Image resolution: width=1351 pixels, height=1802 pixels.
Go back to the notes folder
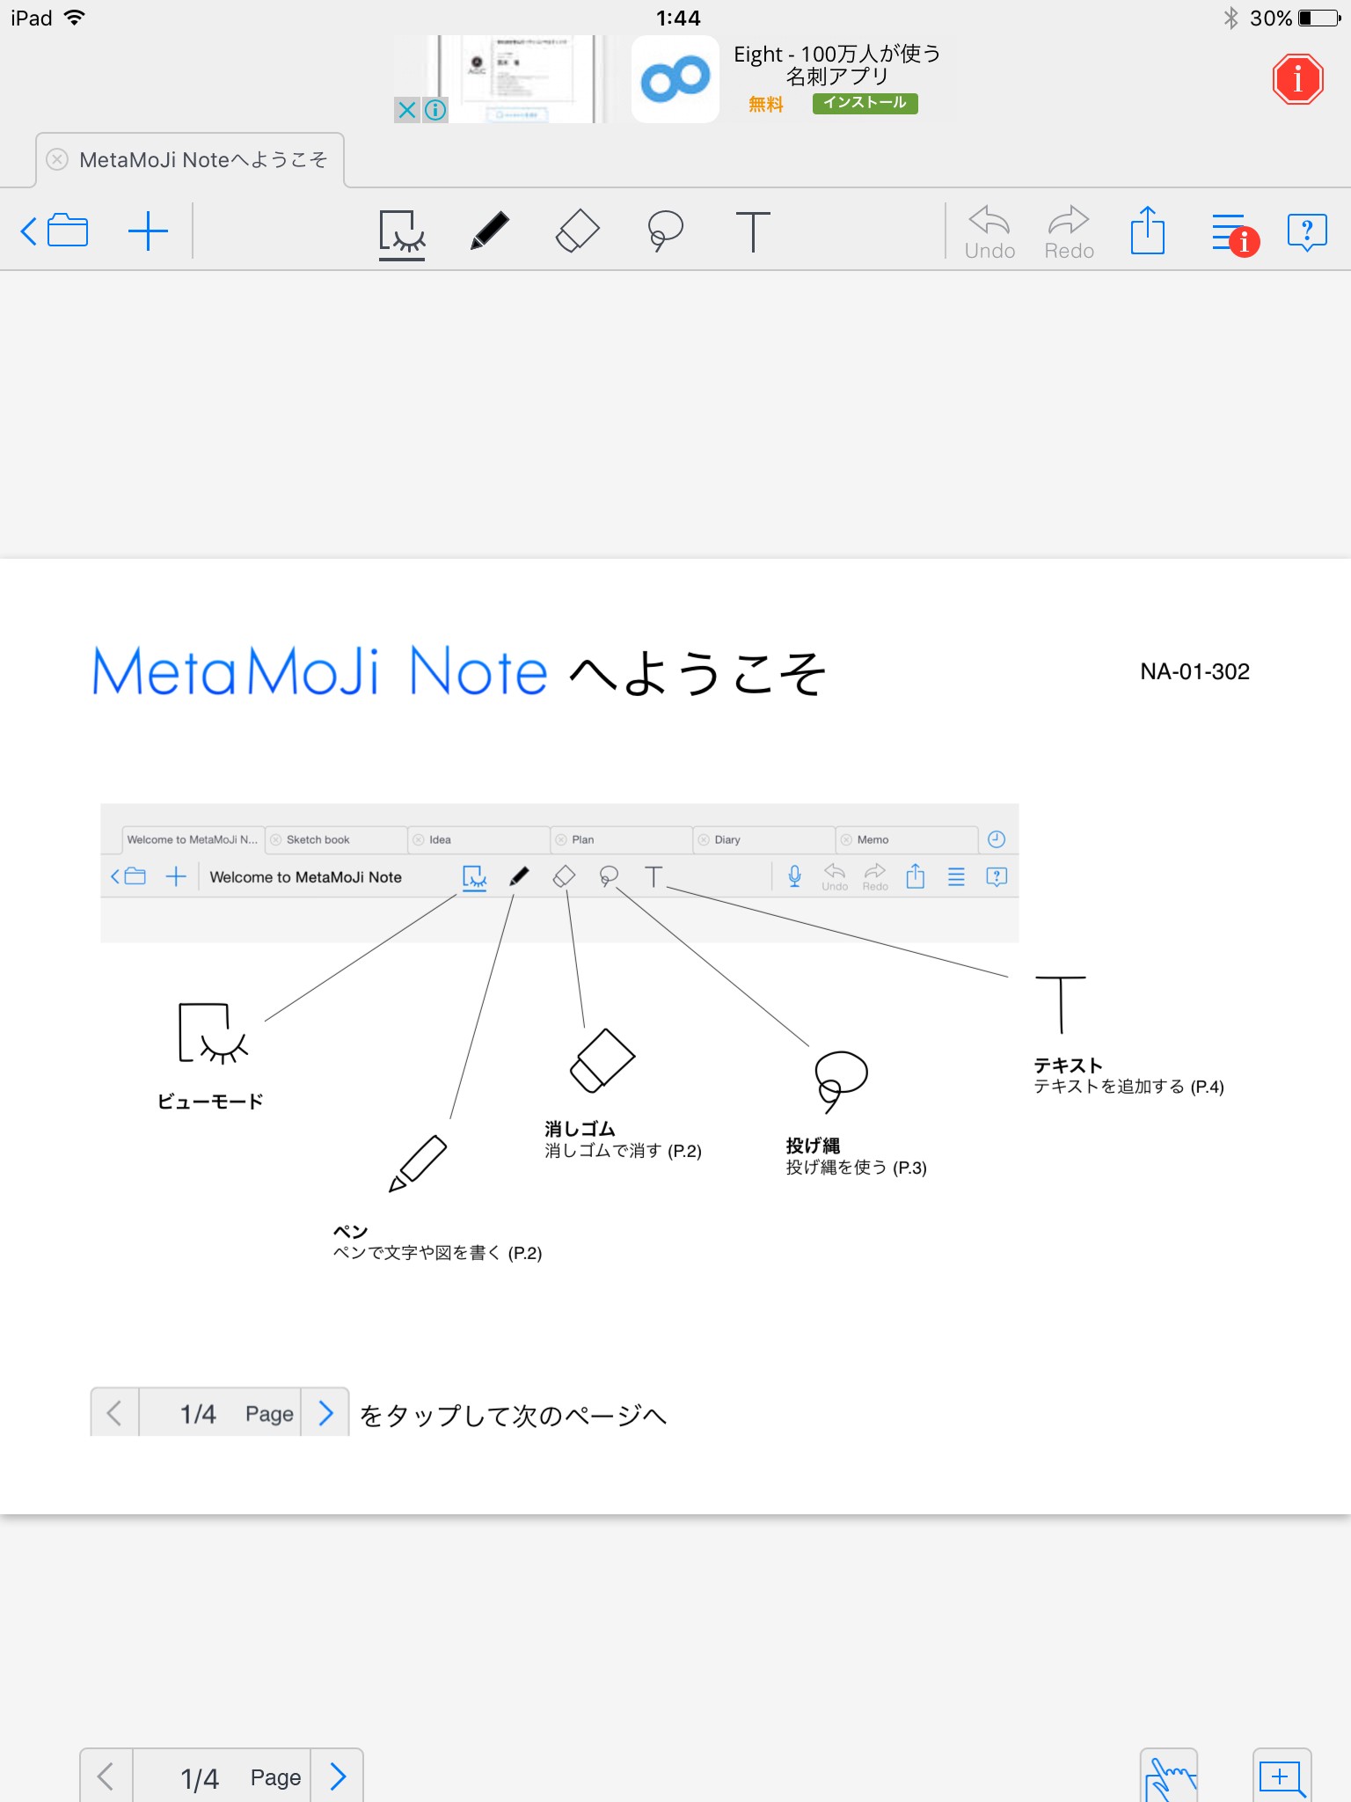click(55, 231)
